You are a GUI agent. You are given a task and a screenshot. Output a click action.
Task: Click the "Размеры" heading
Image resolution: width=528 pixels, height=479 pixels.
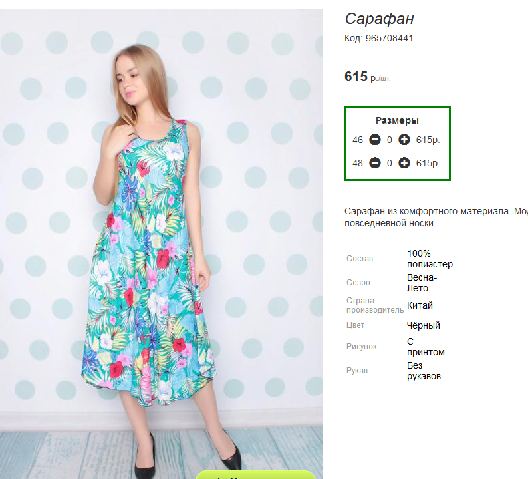pyautogui.click(x=397, y=120)
